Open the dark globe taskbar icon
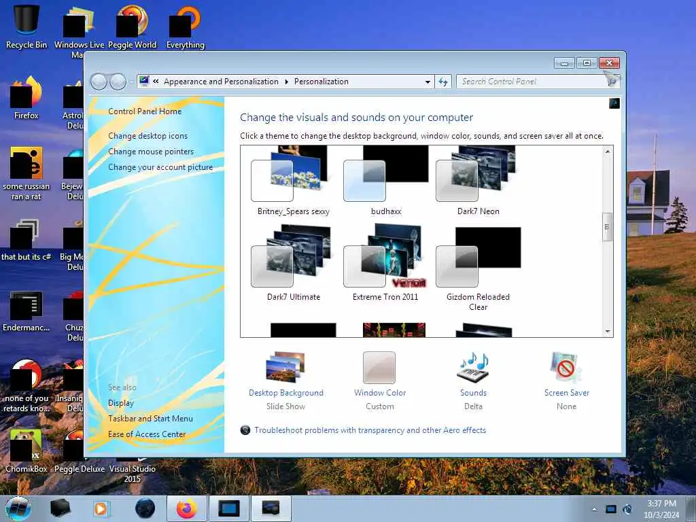Viewport: 696px width, 522px height. click(x=145, y=508)
